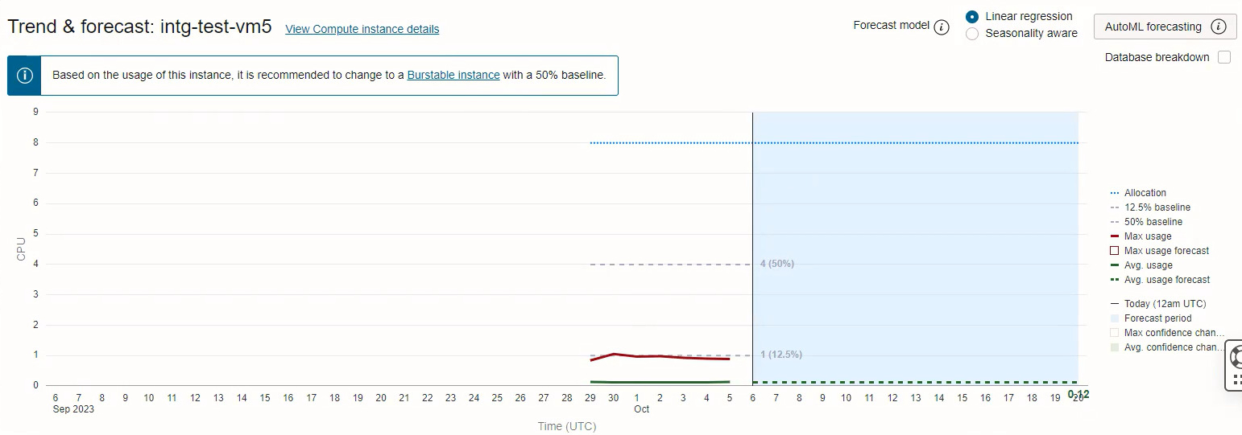Toggle the Max usage legend entry
Image resolution: width=1242 pixels, height=435 pixels.
[x=1147, y=236]
